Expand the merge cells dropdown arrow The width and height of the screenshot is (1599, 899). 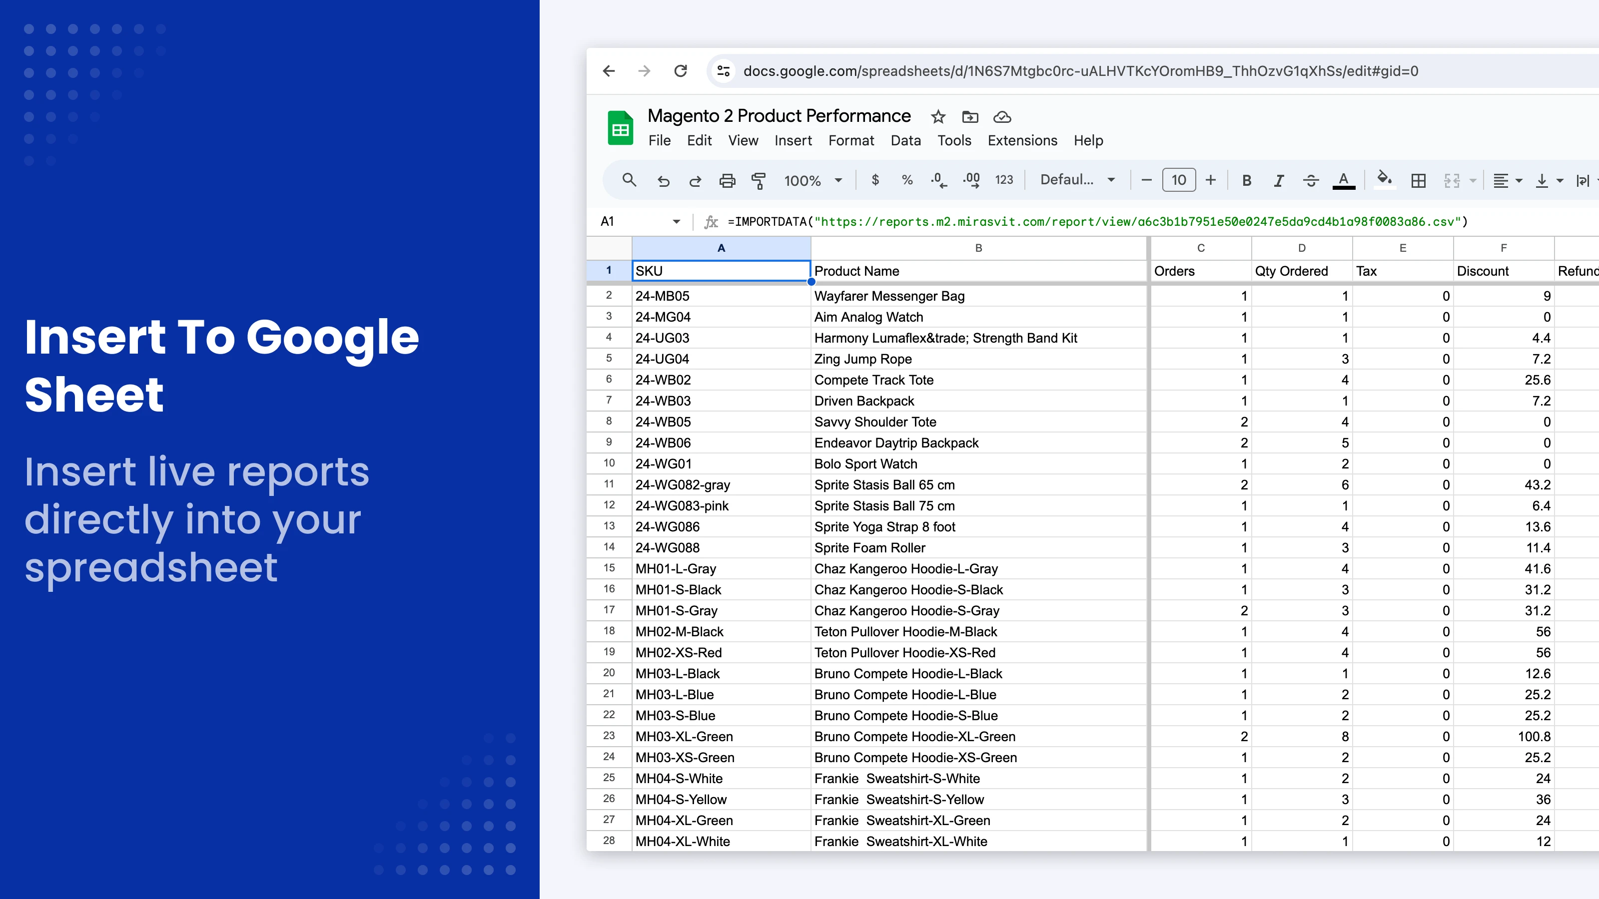coord(1473,180)
